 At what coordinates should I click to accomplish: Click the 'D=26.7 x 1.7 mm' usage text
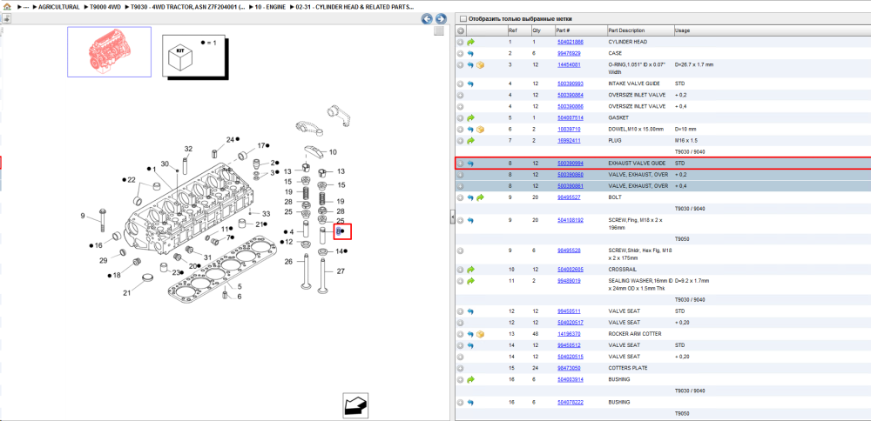[x=694, y=65]
